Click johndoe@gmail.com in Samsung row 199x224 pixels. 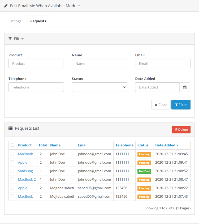point(94,171)
